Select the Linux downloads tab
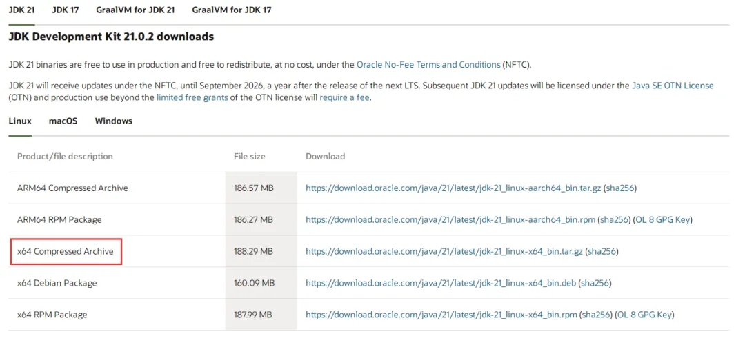This screenshot has height=345, width=745. point(20,121)
